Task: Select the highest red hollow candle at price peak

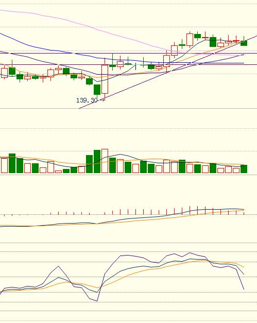Action: click(x=190, y=40)
